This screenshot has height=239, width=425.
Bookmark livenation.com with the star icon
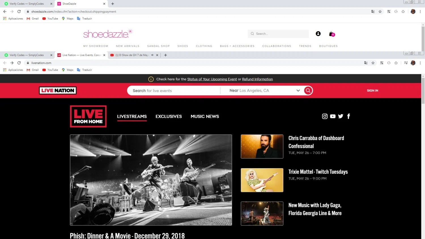tap(373, 63)
